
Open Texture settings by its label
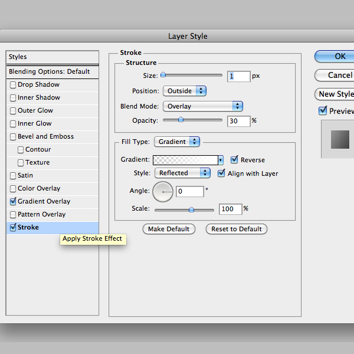click(38, 163)
